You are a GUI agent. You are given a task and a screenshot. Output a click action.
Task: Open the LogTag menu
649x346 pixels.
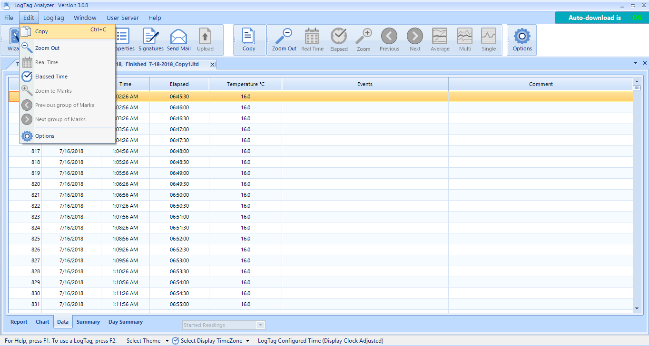[53, 18]
